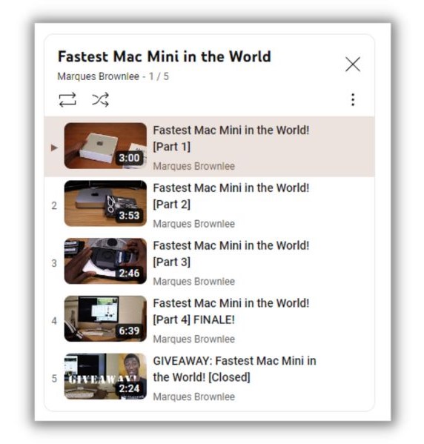This screenshot has width=424, height=444.
Task: Open the Part 4 FINALE thumbnail
Action: coord(105,319)
